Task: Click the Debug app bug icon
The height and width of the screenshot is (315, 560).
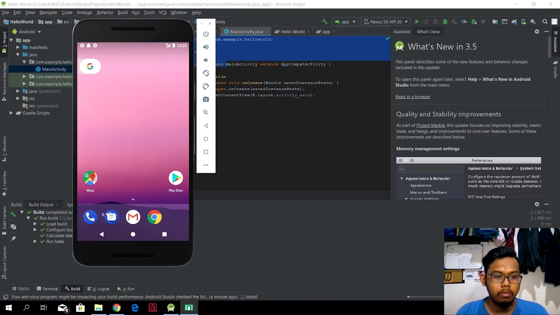Action: [x=445, y=21]
